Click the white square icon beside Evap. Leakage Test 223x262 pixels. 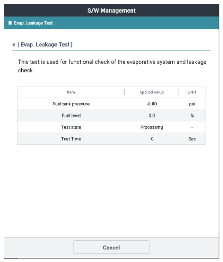(x=10, y=23)
